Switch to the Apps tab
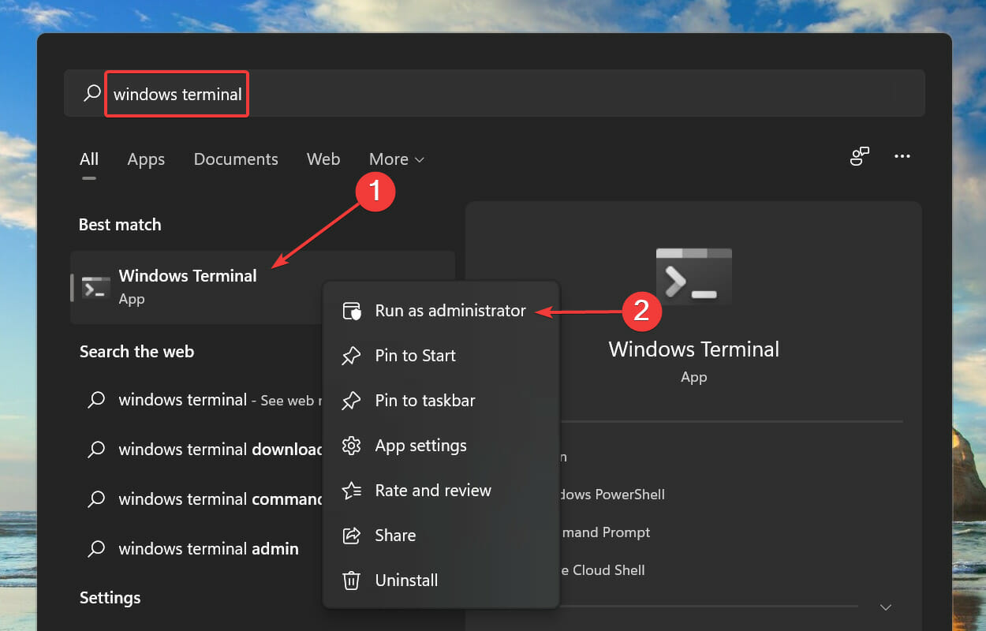 pyautogui.click(x=146, y=159)
